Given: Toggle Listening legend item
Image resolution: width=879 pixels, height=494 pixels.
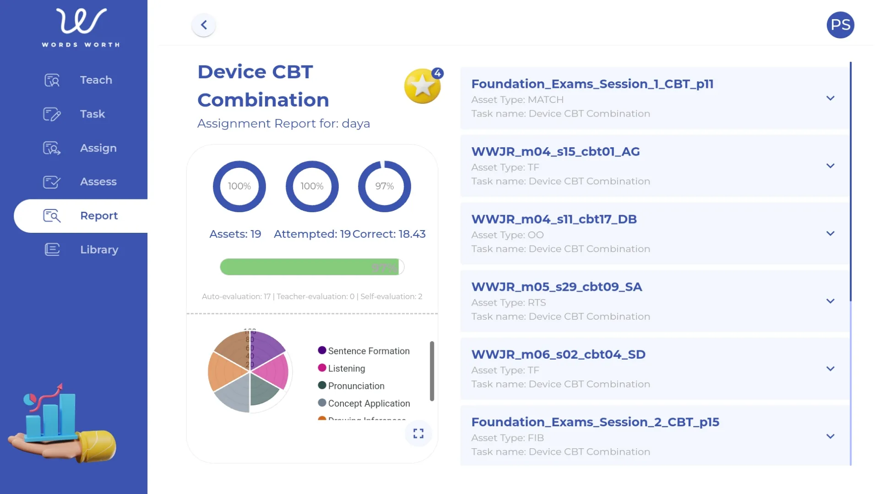Looking at the screenshot, I should tap(342, 368).
